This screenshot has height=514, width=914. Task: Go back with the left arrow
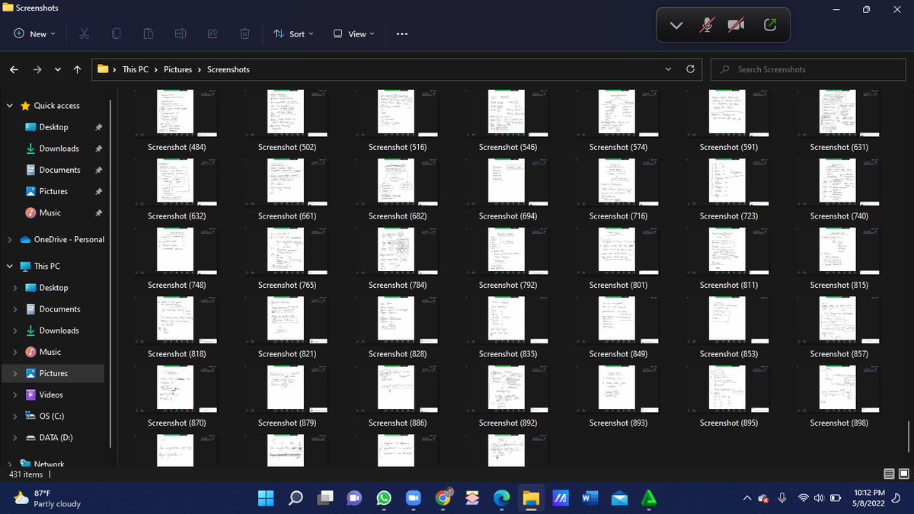click(14, 69)
